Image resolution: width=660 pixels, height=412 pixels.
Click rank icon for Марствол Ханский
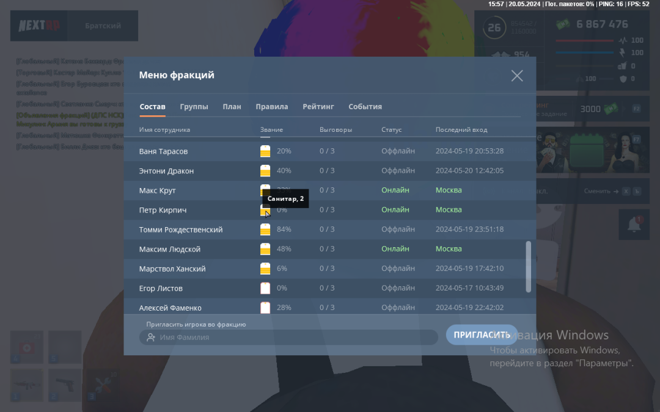pos(265,269)
